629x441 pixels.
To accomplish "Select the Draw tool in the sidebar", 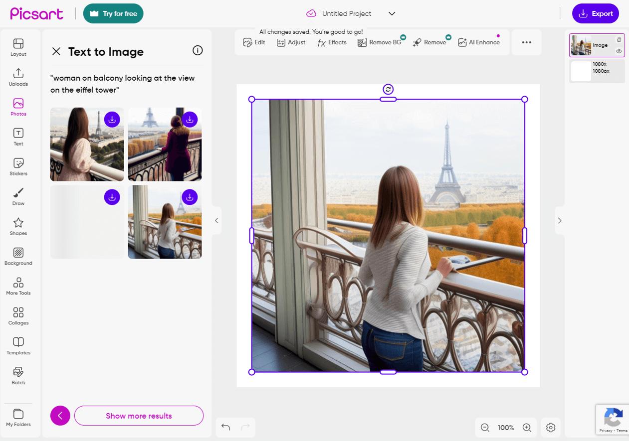I will tap(18, 196).
